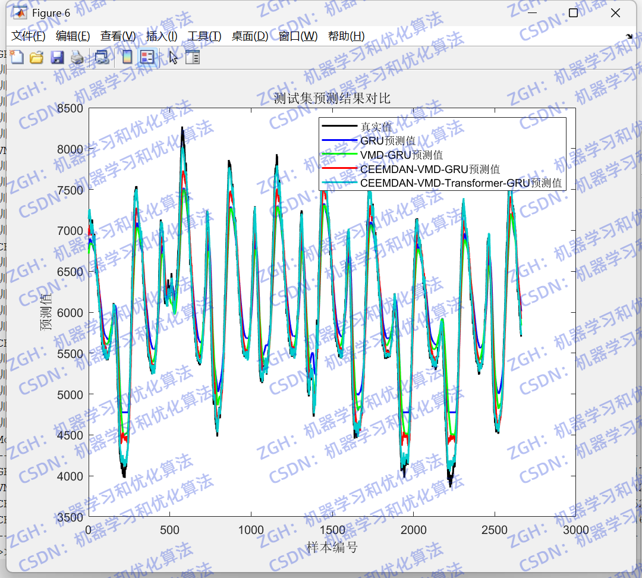Open the 插入(I) menu

point(162,36)
